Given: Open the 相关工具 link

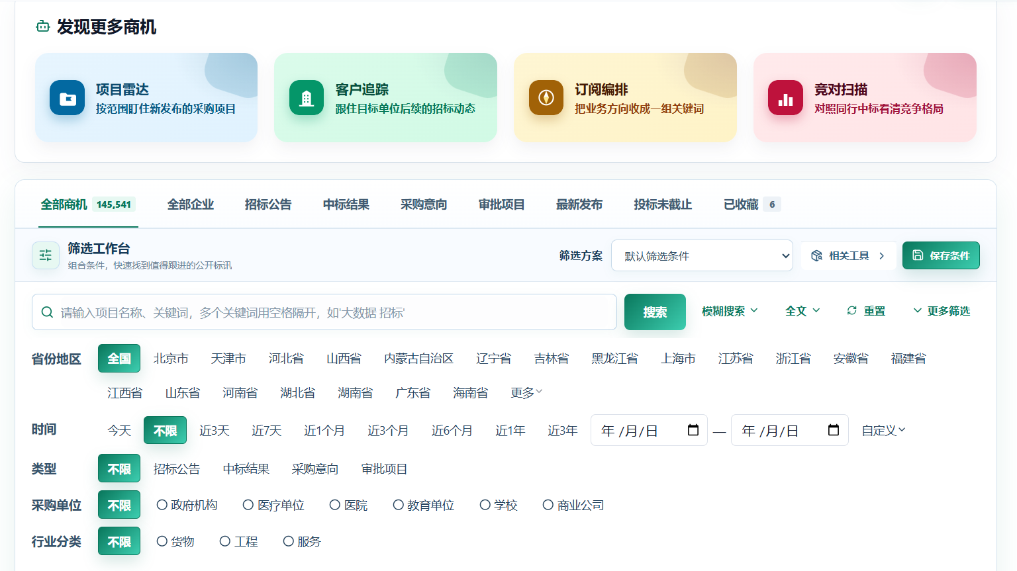Looking at the screenshot, I should (x=848, y=255).
